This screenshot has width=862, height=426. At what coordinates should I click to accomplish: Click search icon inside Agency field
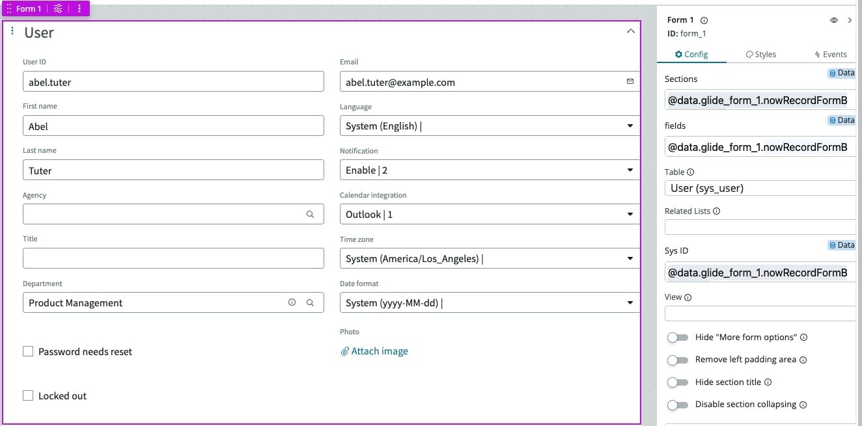tap(311, 213)
